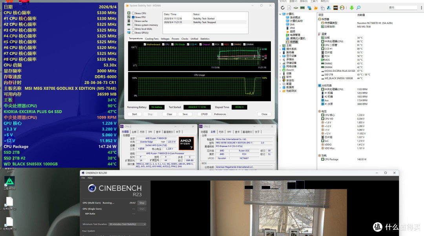
Task: Click CPUID button in Stability Test
Action: pos(204,114)
